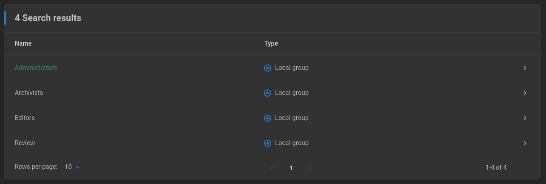
Task: Expand the Editors row chevron
Action: 525,118
